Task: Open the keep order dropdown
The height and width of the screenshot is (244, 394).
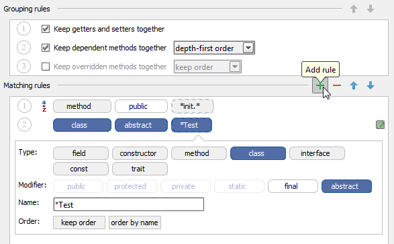Action: (x=207, y=67)
